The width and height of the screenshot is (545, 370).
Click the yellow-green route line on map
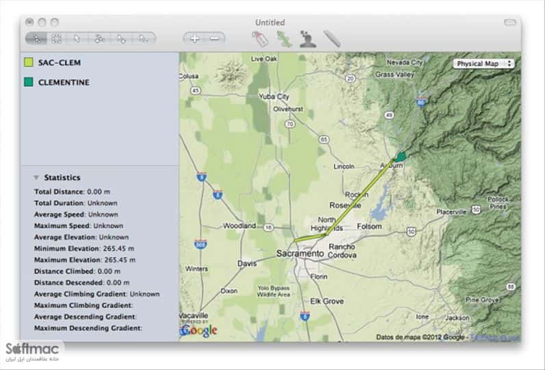[360, 197]
